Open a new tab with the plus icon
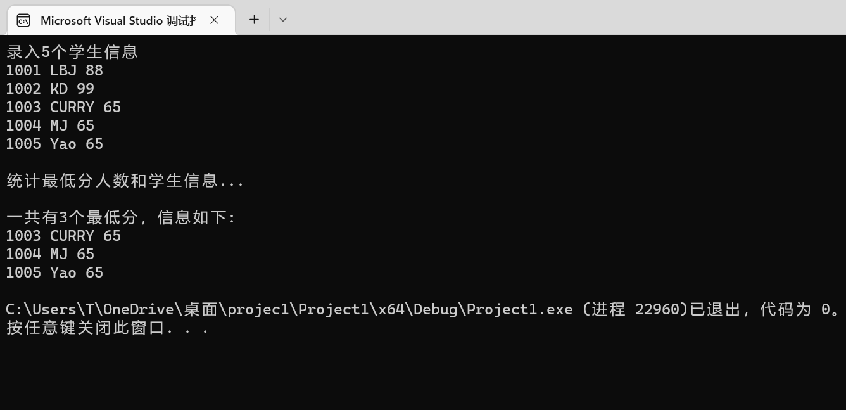 pyautogui.click(x=254, y=20)
